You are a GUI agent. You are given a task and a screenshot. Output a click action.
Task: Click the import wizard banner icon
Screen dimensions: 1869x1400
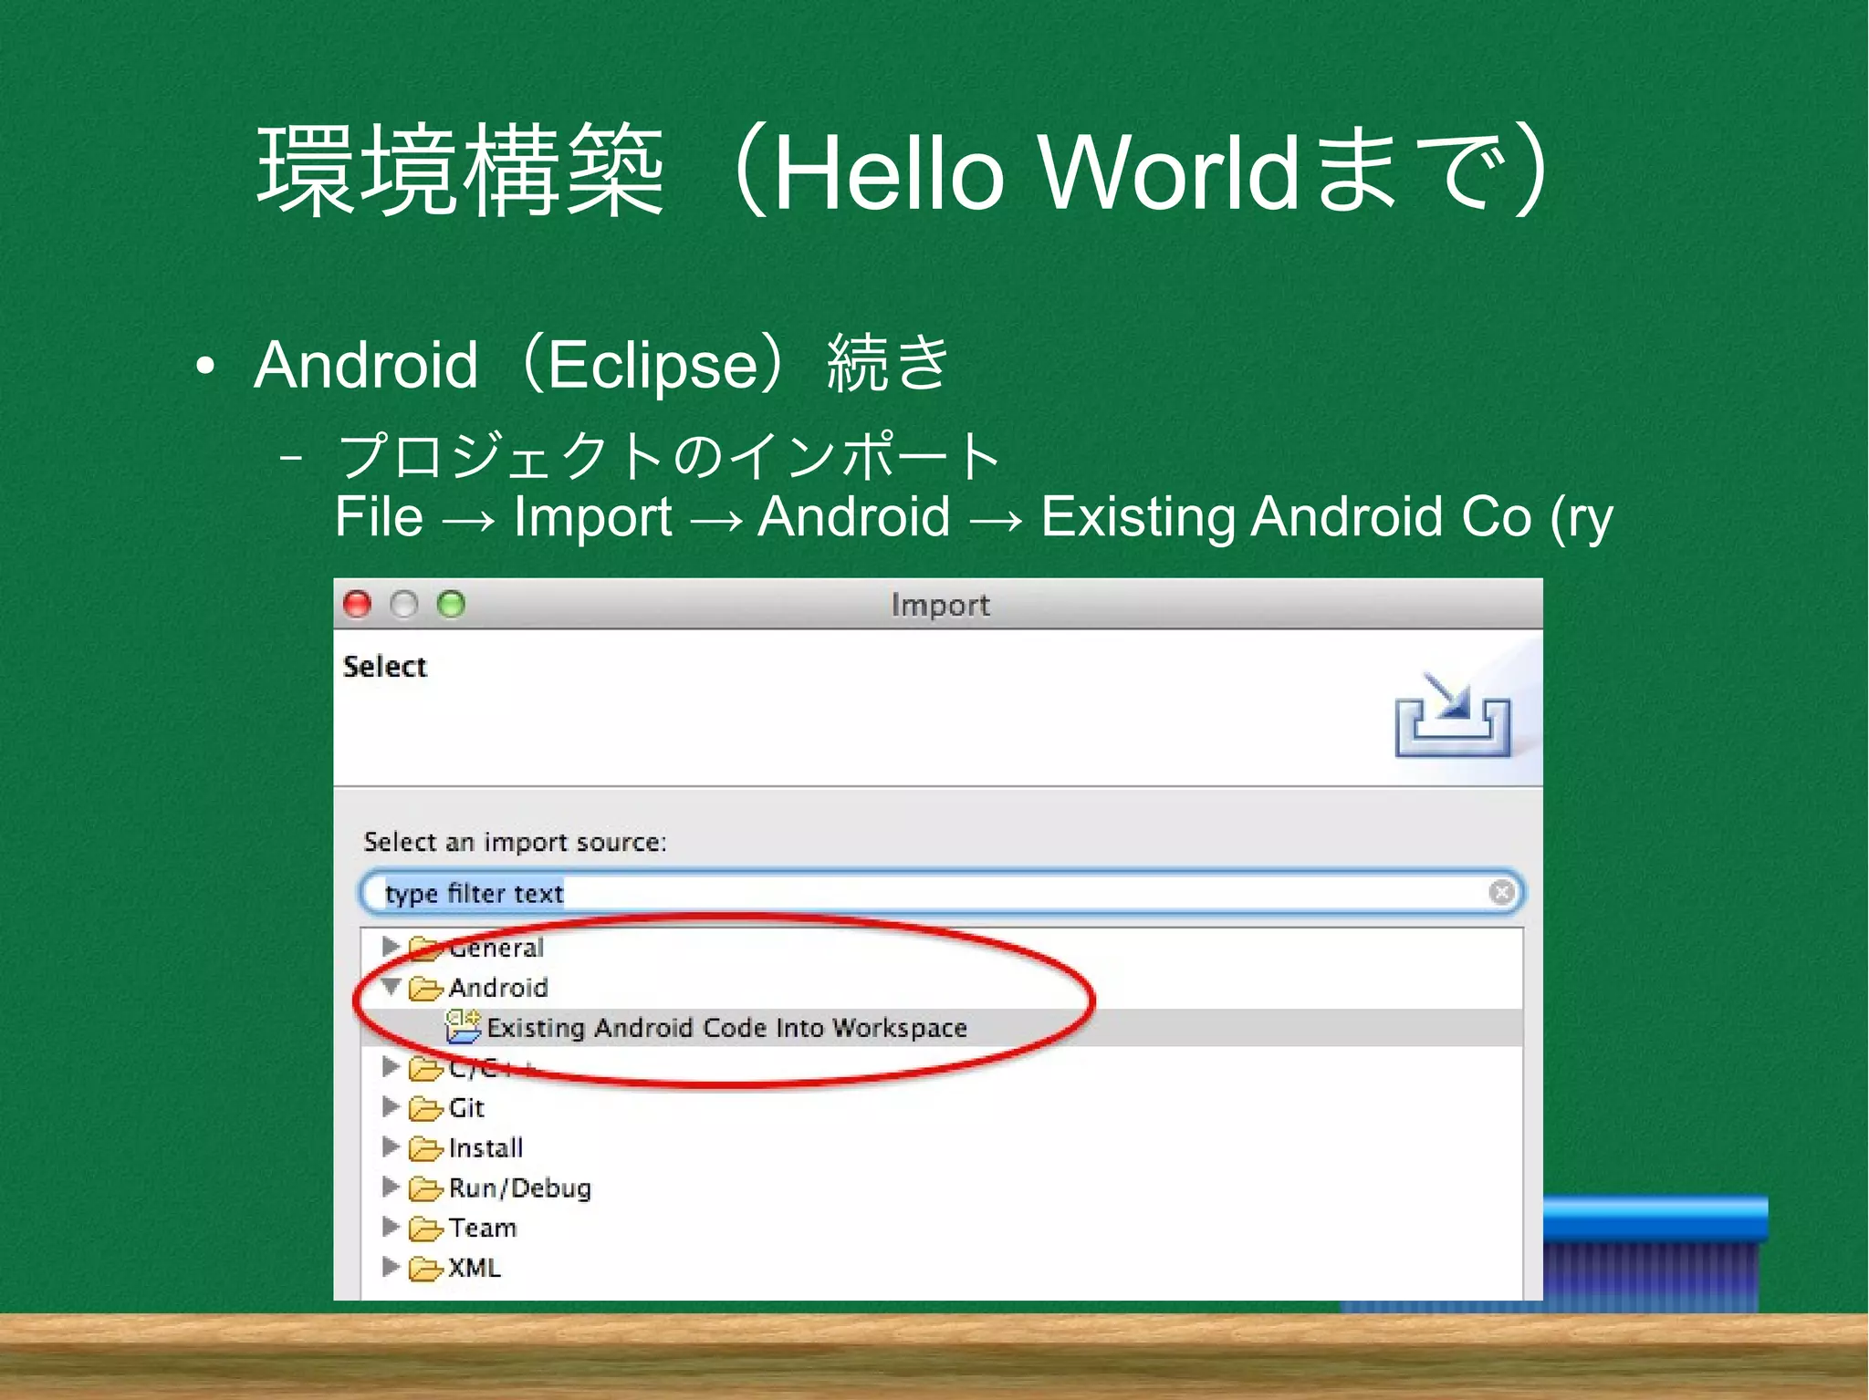pos(1453,716)
